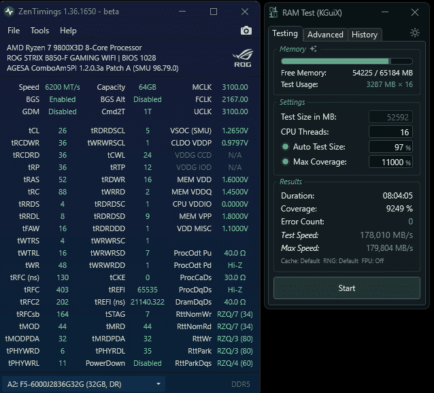434x393 pixels.
Task: Click the Error Count value 0
Action: (410, 222)
